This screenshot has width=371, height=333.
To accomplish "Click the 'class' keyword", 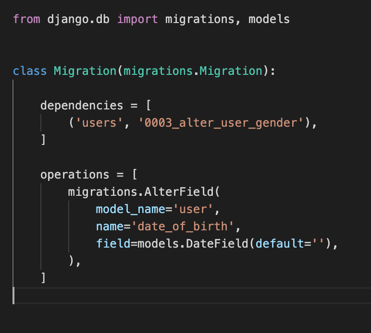I will (x=30, y=71).
